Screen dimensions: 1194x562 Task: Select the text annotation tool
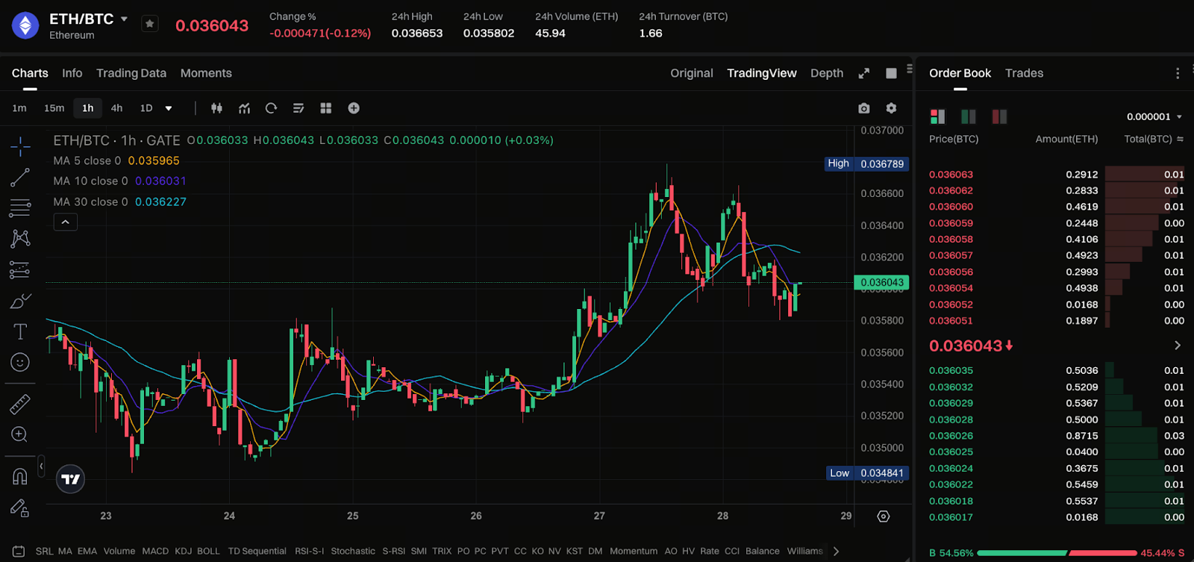[x=20, y=331]
